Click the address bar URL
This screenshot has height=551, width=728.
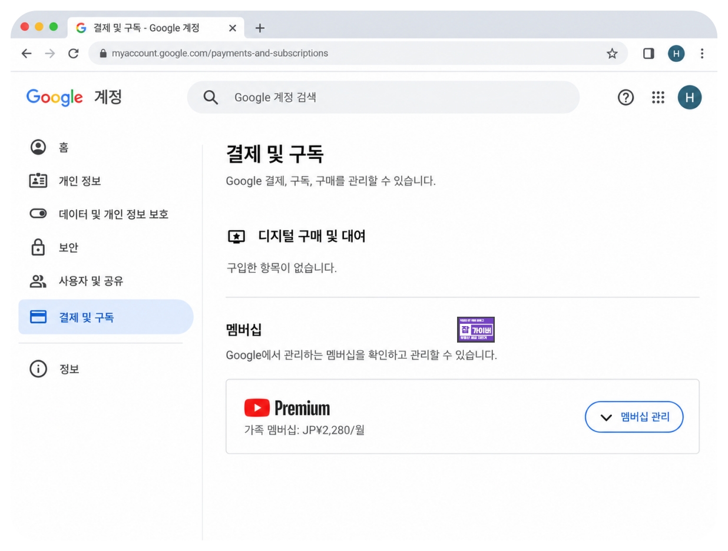click(x=220, y=54)
